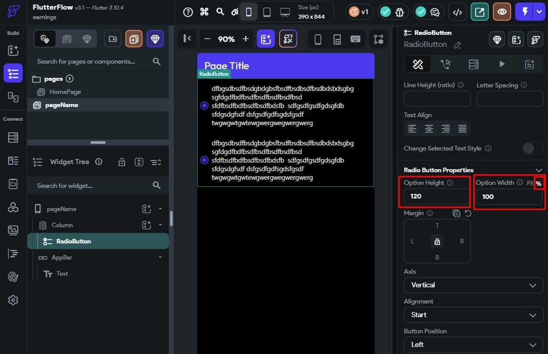This screenshot has height=354, width=548.
Task: Click the share external link button
Action: coord(479,12)
